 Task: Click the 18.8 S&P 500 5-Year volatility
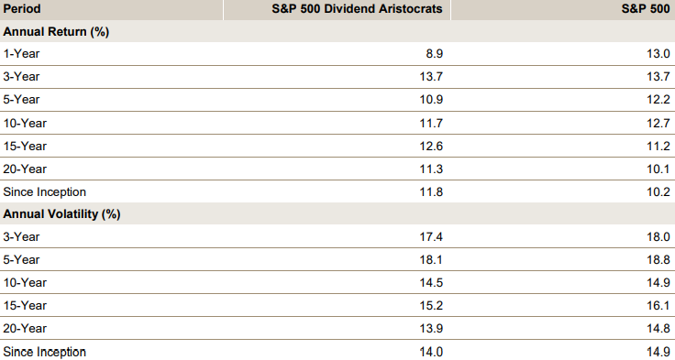point(658,260)
